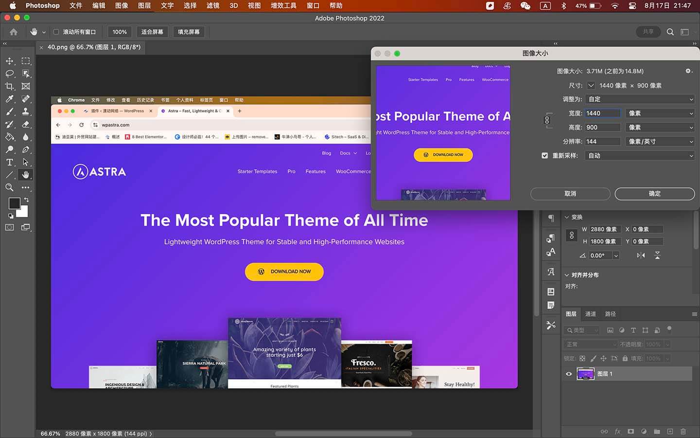This screenshot has width=700, height=438.
Task: Click the foreground color swatch
Action: pyautogui.click(x=14, y=203)
